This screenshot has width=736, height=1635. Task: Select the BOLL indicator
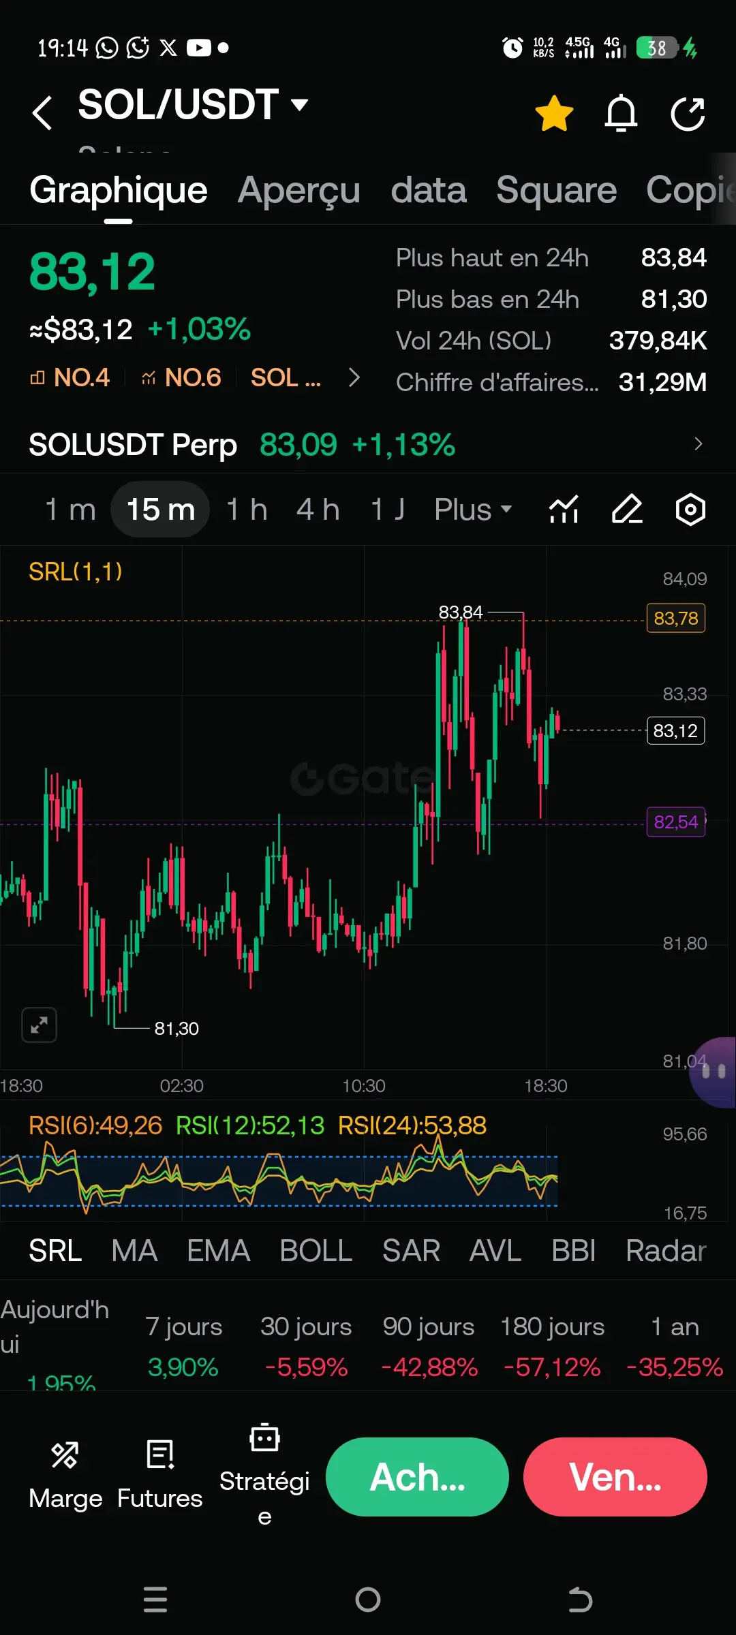tap(316, 1251)
